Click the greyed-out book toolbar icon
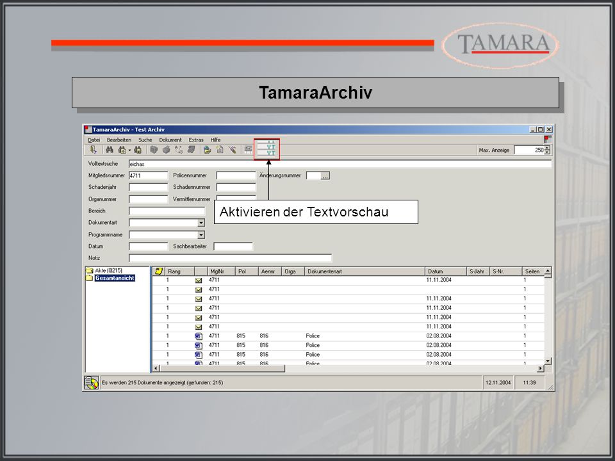The height and width of the screenshot is (461, 615). click(x=192, y=149)
